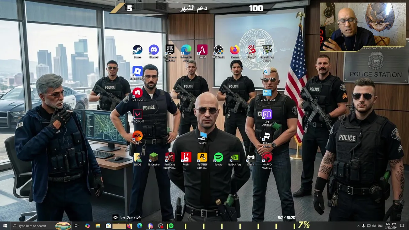The height and width of the screenshot is (230, 409).
Task: Change the ENG input language
Action: (380, 226)
